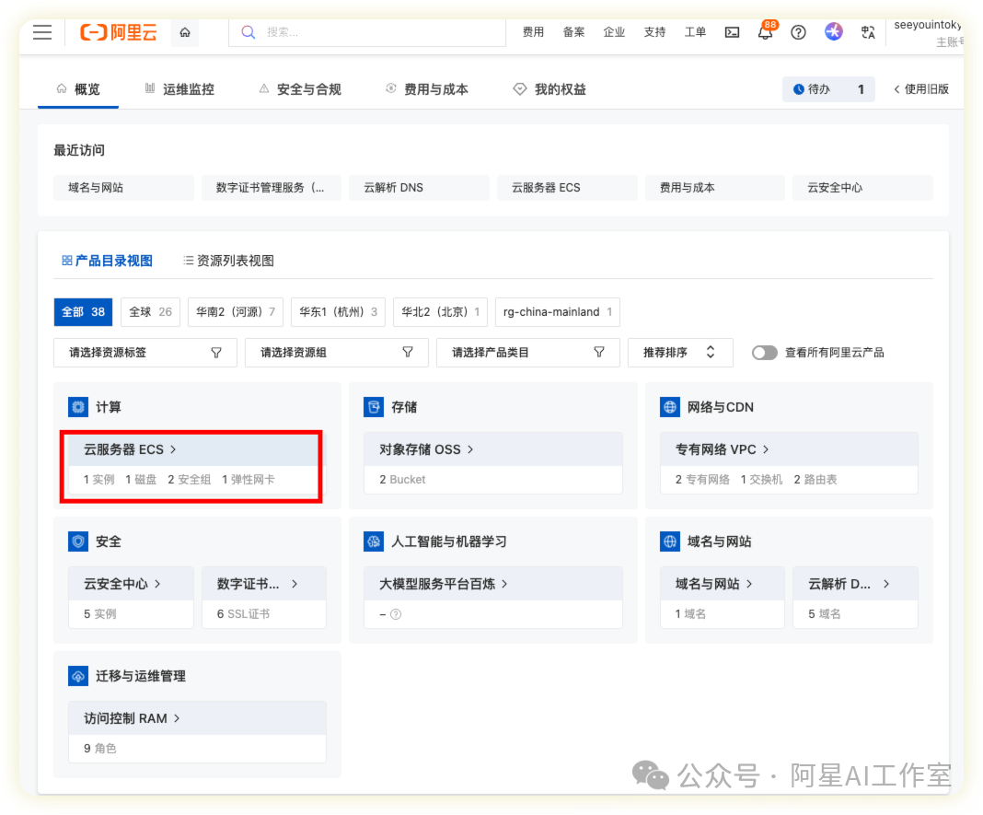The width and height of the screenshot is (983, 815).
Task: Click the 计算 category icon
Action: click(77, 407)
